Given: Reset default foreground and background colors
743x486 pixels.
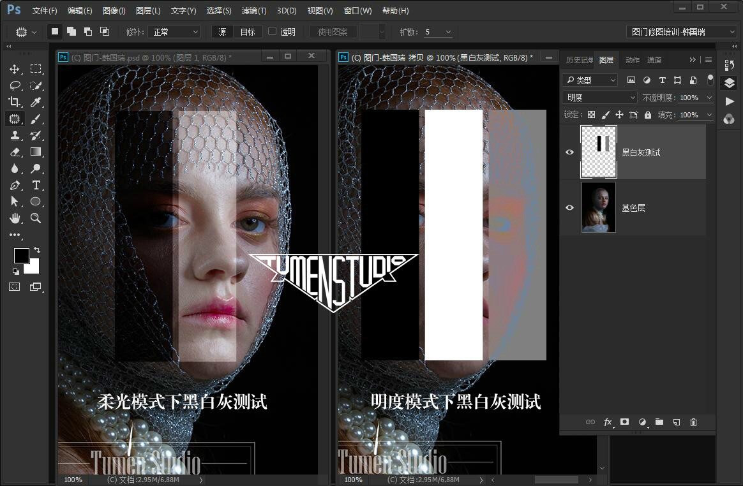Looking at the screenshot, I should pyautogui.click(x=15, y=272).
